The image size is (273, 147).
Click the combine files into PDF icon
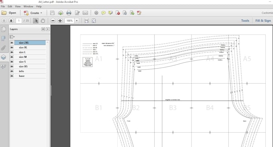coord(139,13)
